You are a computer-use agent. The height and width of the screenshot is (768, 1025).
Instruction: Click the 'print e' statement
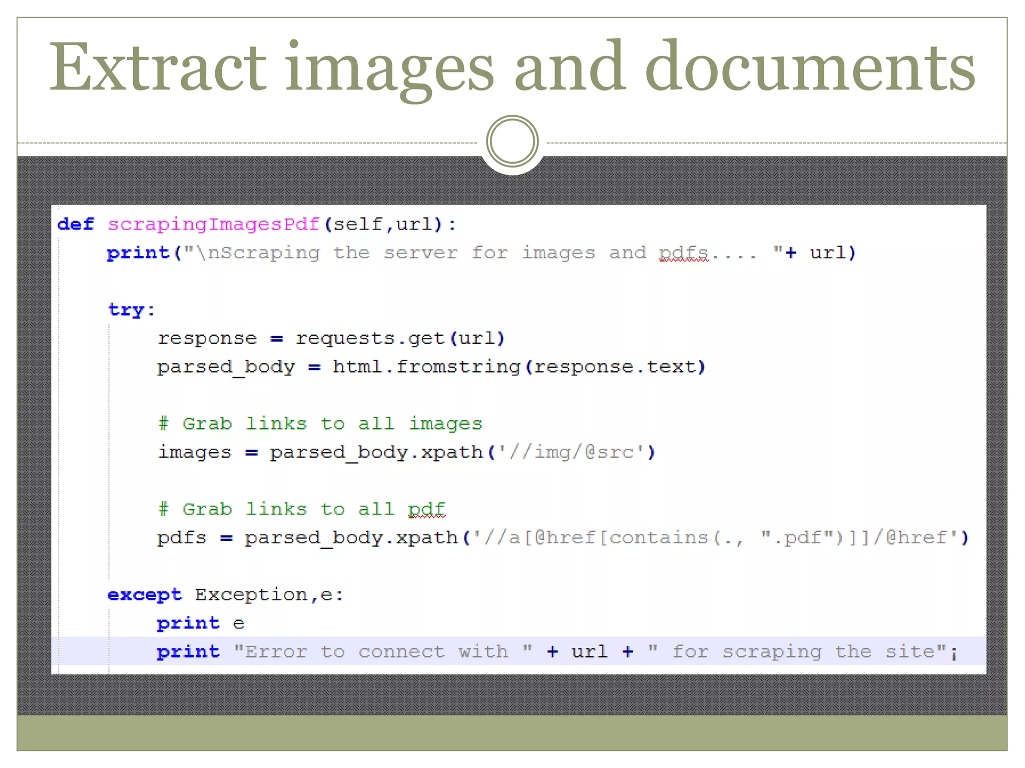(200, 623)
